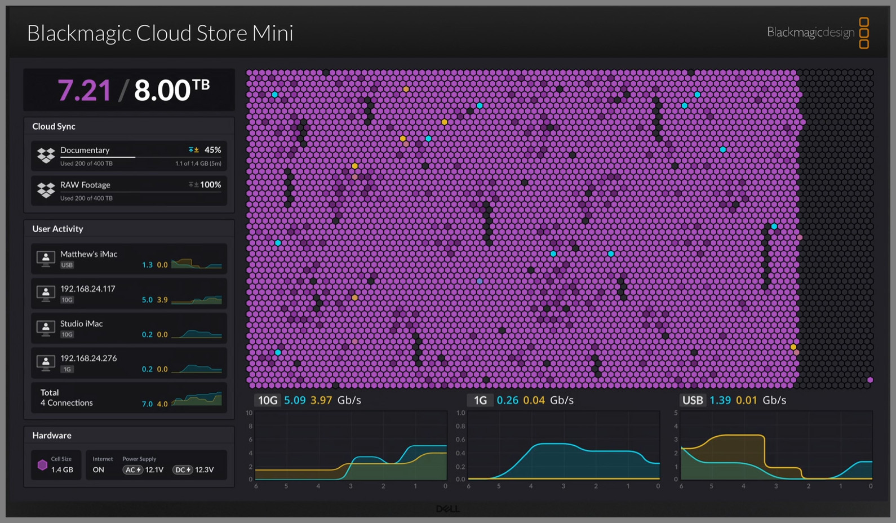Open the Matthew's iMac activity sparkline
896x523 pixels.
(197, 263)
